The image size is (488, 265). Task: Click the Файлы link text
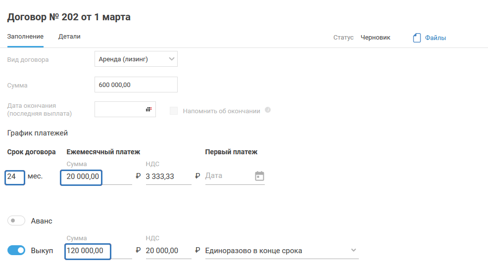(436, 38)
